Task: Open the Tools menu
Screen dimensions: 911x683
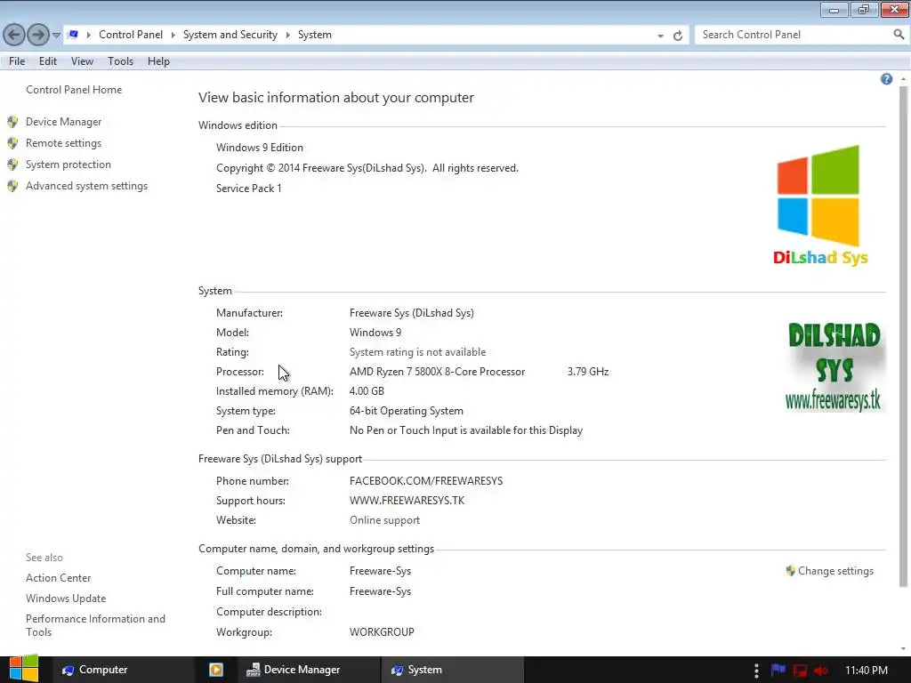Action: coord(120,61)
